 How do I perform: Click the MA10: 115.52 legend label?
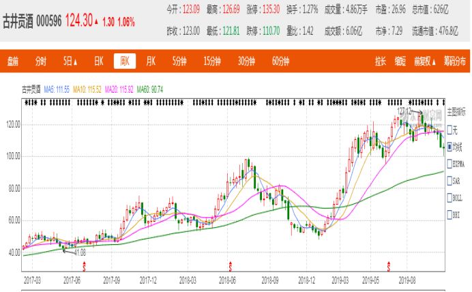click(87, 89)
